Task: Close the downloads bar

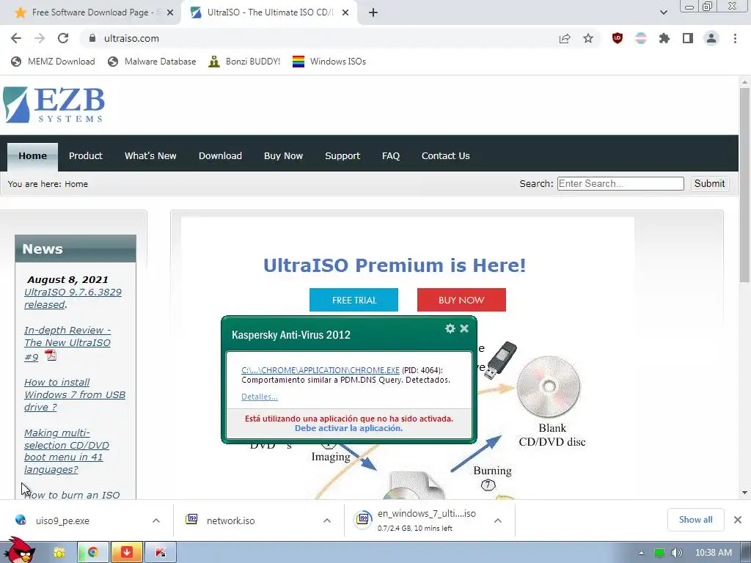Action: [x=738, y=520]
